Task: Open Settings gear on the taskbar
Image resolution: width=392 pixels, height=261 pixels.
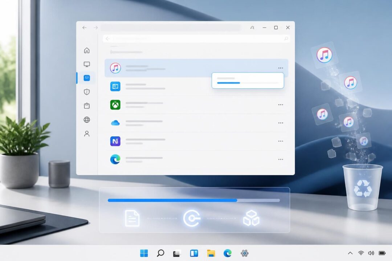Action: 245,253
